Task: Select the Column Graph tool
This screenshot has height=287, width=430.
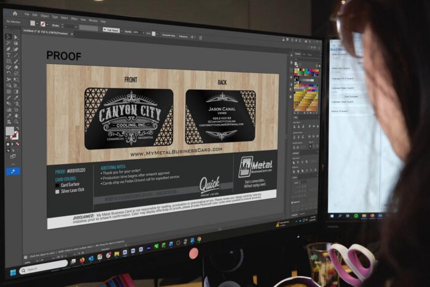Action: click(9, 109)
